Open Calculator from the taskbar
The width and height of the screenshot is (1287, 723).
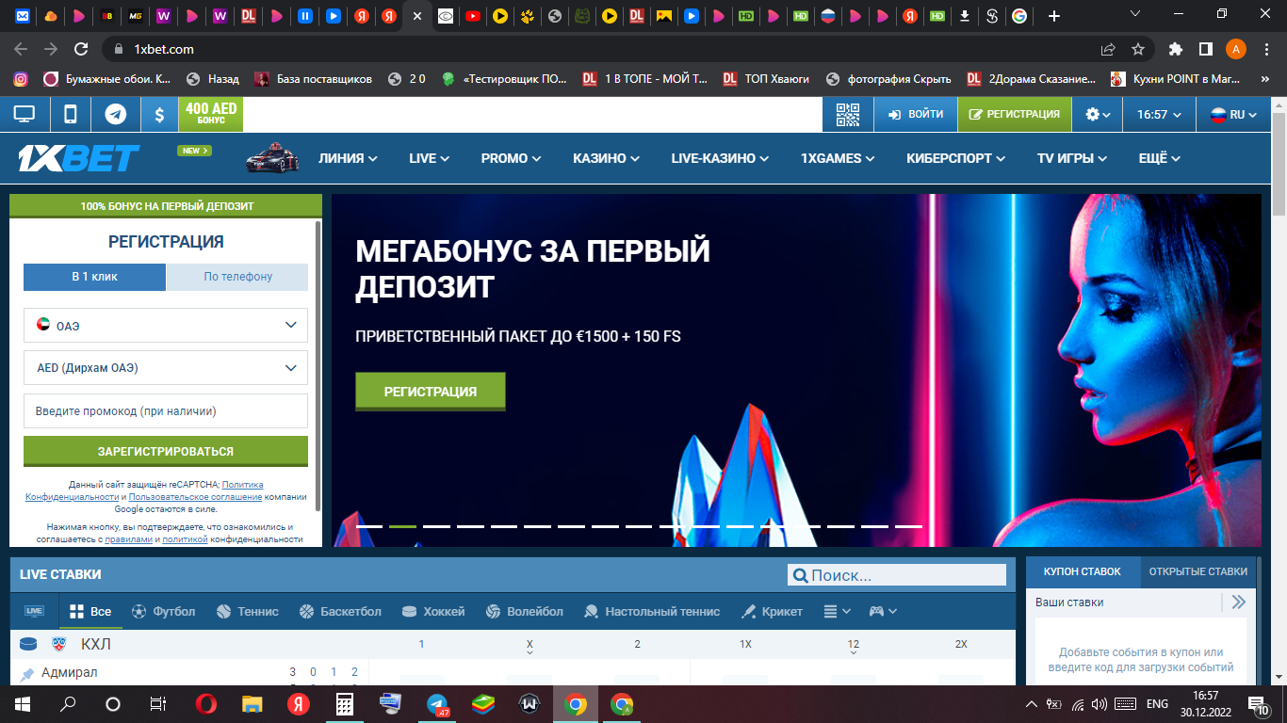345,704
